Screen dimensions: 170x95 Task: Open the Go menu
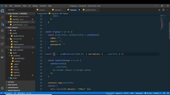coord(29,6)
